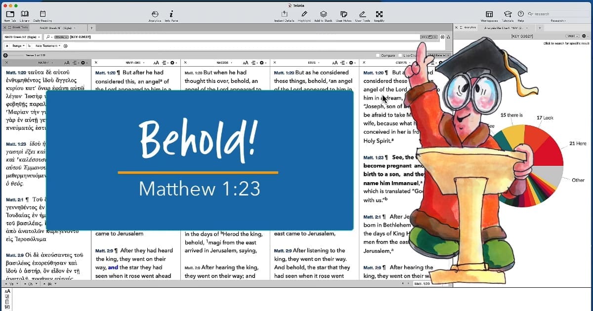Viewport: 593px width, 311px height.
Task: Open the New Testament range dropdown
Action: [x=48, y=45]
